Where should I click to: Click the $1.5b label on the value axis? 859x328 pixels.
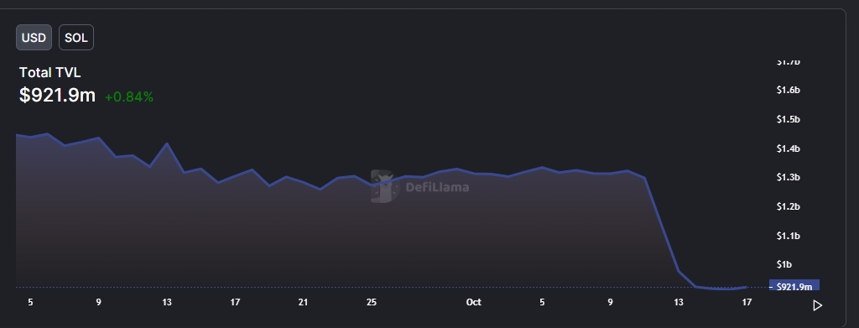pyautogui.click(x=789, y=119)
